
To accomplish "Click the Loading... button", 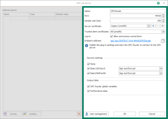I will click(32, 114).
